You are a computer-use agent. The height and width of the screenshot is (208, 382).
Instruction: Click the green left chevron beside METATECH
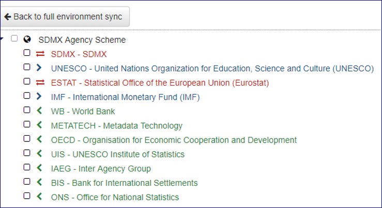point(39,125)
